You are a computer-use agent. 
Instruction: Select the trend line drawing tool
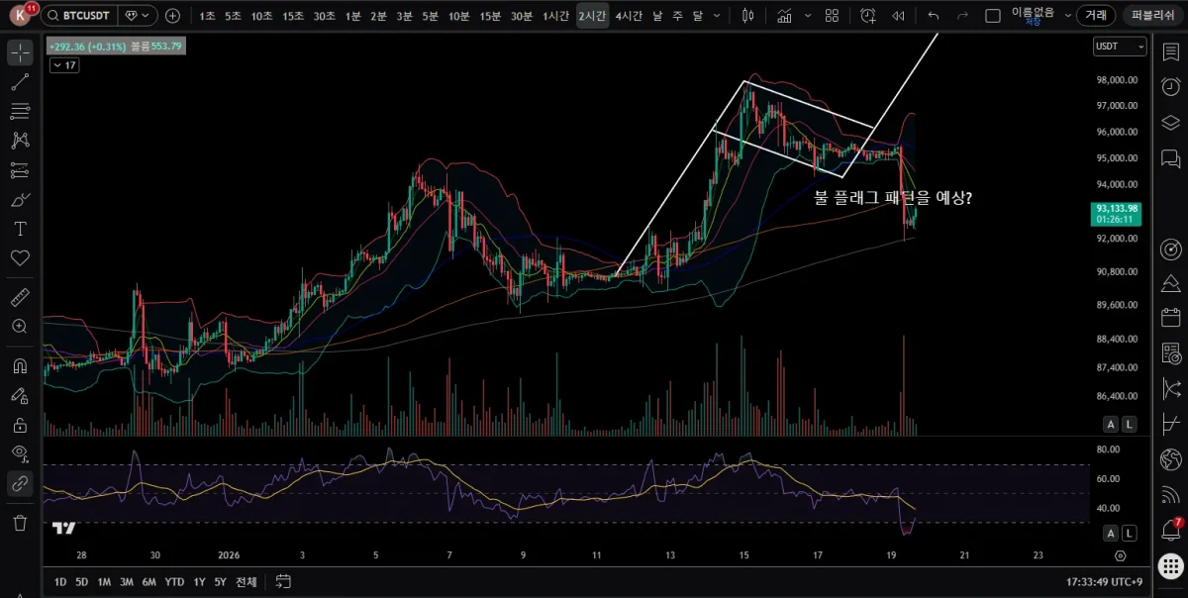(x=20, y=82)
